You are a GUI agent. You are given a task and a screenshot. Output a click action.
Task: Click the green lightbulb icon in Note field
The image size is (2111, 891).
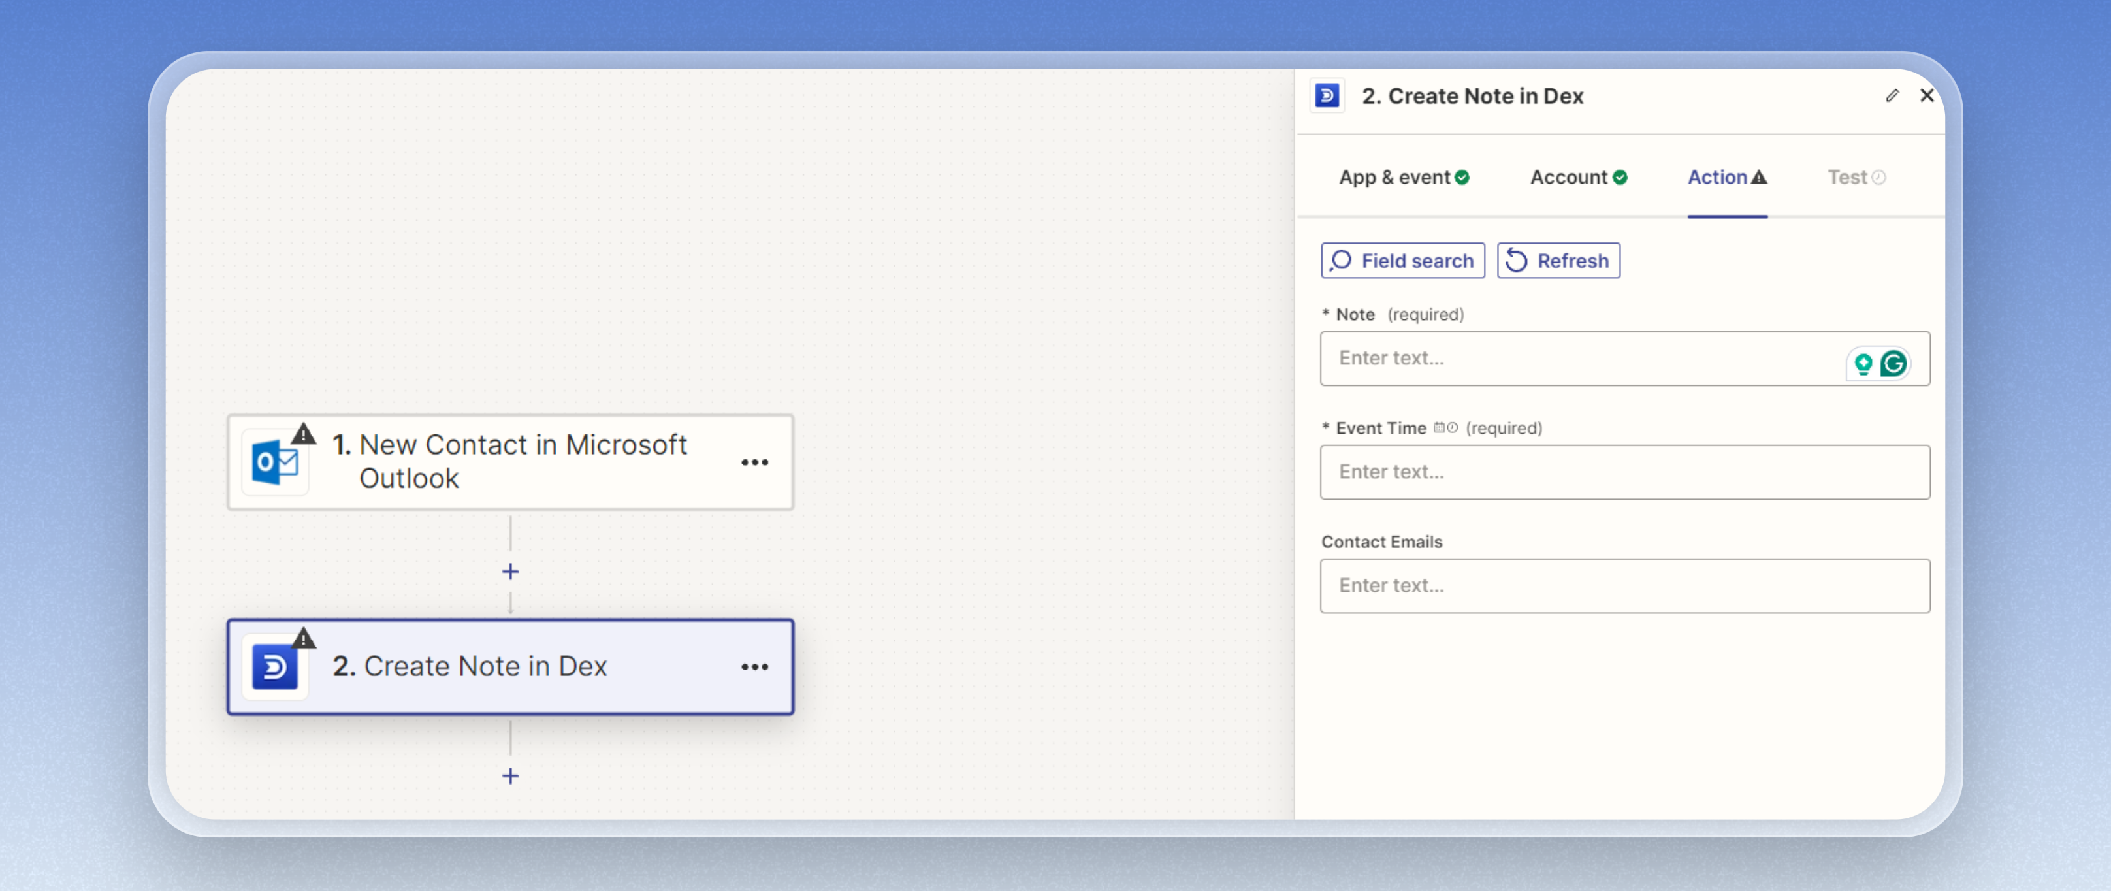point(1863,363)
